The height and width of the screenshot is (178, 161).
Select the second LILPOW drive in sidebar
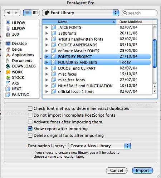[x=8, y=29]
